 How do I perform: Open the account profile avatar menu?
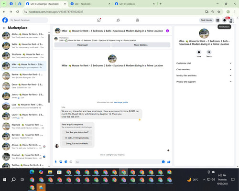[x=231, y=20]
